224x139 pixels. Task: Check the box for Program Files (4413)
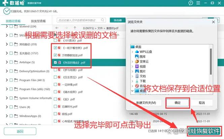tap(11, 80)
